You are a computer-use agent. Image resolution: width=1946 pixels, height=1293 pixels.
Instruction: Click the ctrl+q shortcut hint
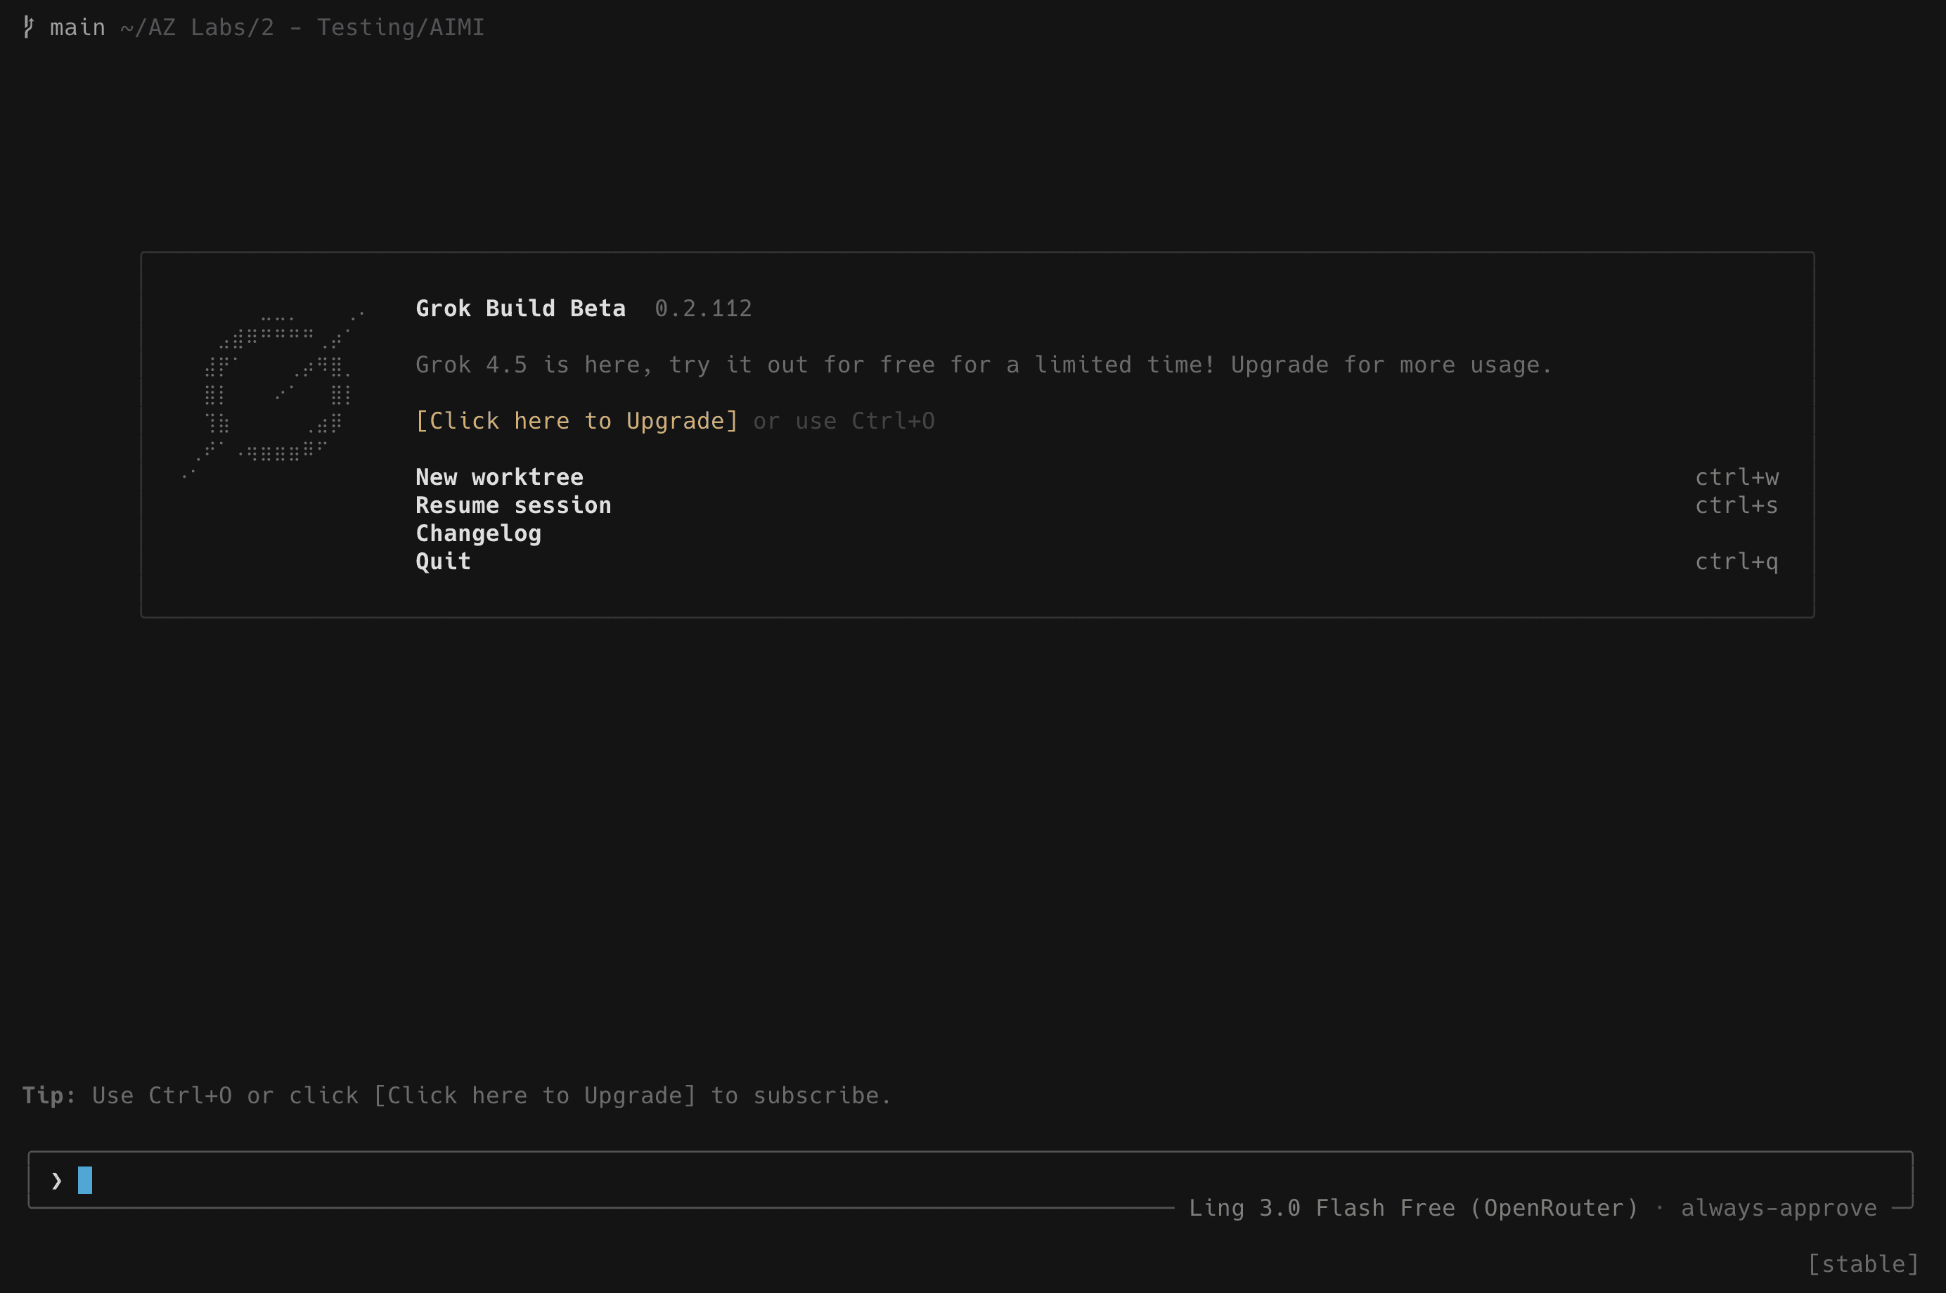click(x=1736, y=562)
